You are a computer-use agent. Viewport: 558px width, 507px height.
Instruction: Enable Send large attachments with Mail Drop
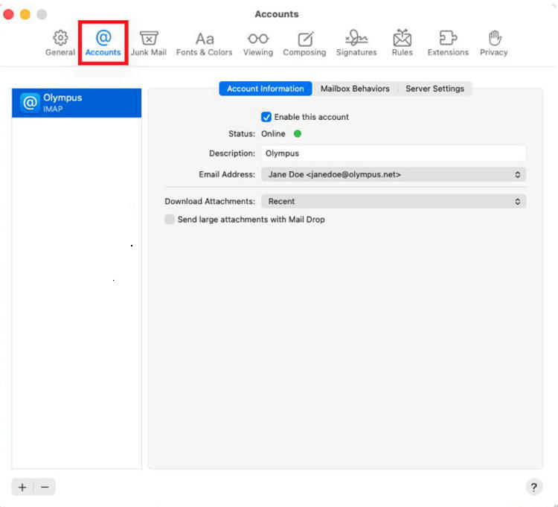(x=170, y=220)
